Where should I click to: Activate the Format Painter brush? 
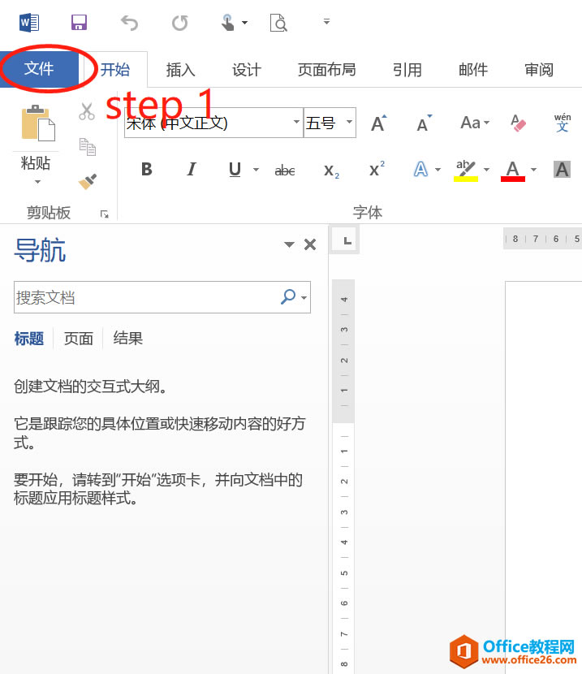pos(88,181)
